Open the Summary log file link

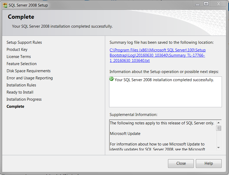pyautogui.click(x=157, y=55)
